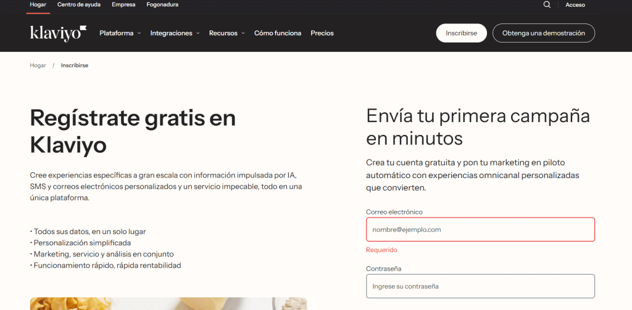Click Hogar in the breadcrumb

38,65
